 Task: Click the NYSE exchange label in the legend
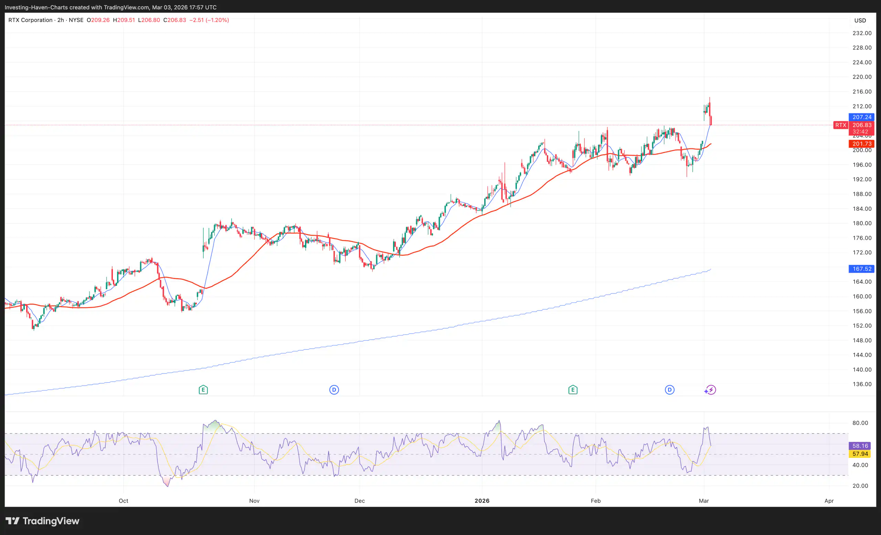76,20
